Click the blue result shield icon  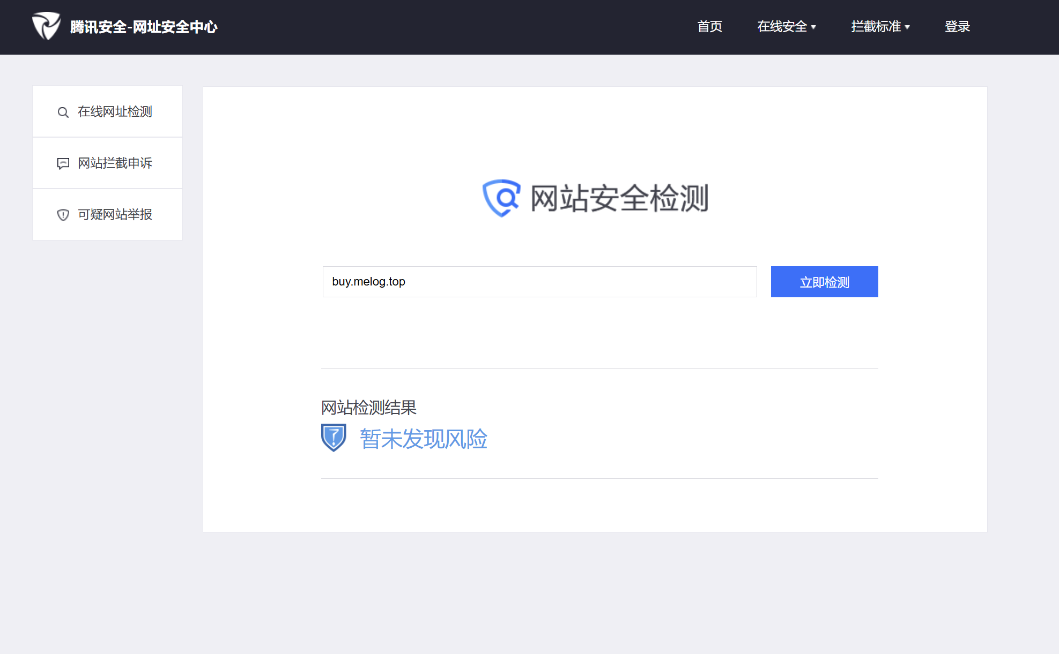pos(334,438)
